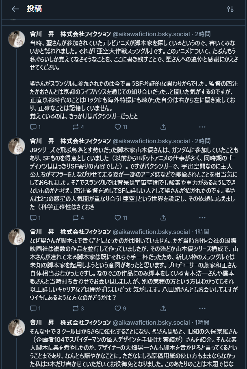Share the post starting with 当時、聖さんが
Viewport: 247px width, 369px height.
[x=163, y=127]
